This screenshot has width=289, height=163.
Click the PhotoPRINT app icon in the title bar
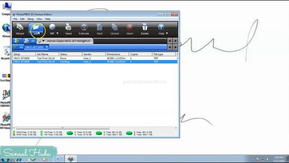pos(14,14)
